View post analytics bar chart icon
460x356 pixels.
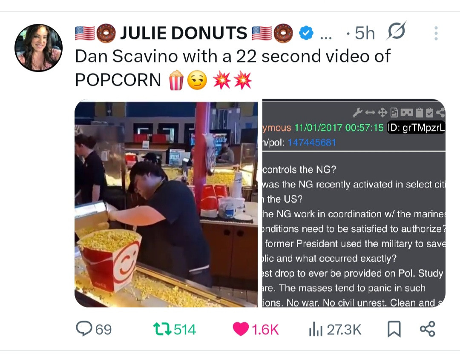pyautogui.click(x=316, y=329)
